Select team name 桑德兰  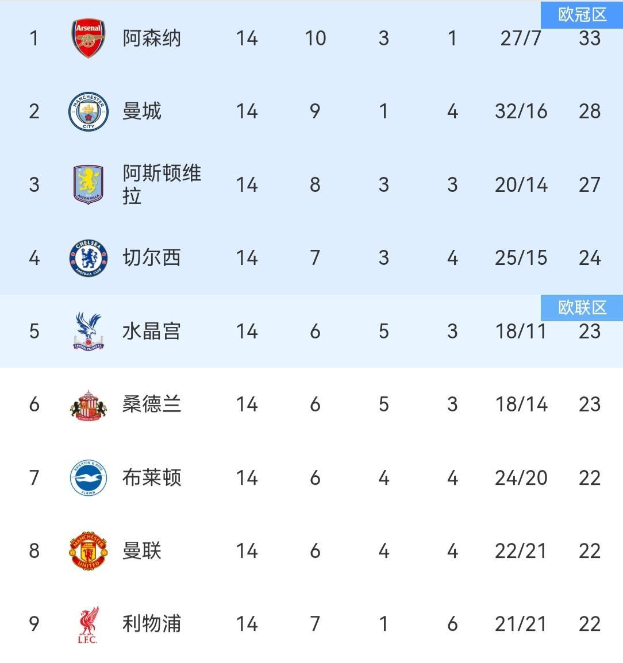click(152, 404)
